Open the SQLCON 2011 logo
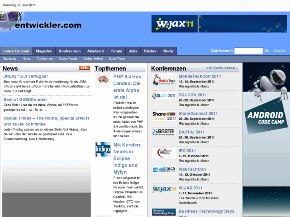 [164, 96]
